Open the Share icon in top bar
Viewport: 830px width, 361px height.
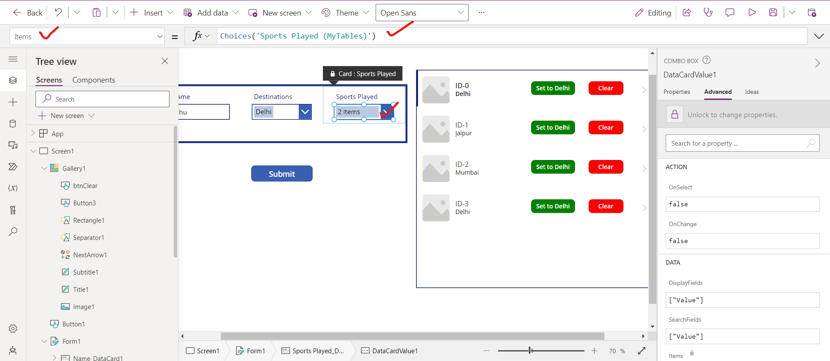(x=686, y=13)
